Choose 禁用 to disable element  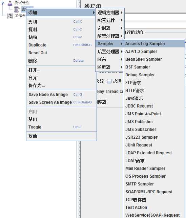pyautogui.click(x=61, y=119)
